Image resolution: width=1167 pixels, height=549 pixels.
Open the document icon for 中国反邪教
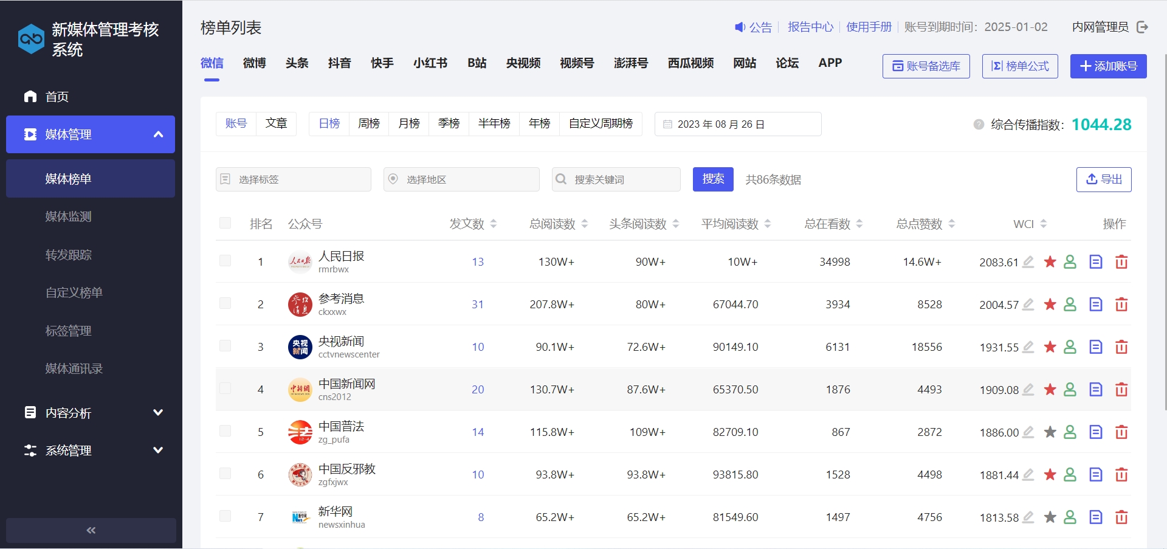click(1096, 475)
